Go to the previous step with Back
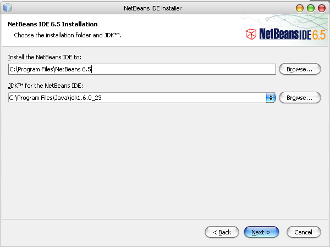The height and width of the screenshot is (247, 330). click(222, 232)
